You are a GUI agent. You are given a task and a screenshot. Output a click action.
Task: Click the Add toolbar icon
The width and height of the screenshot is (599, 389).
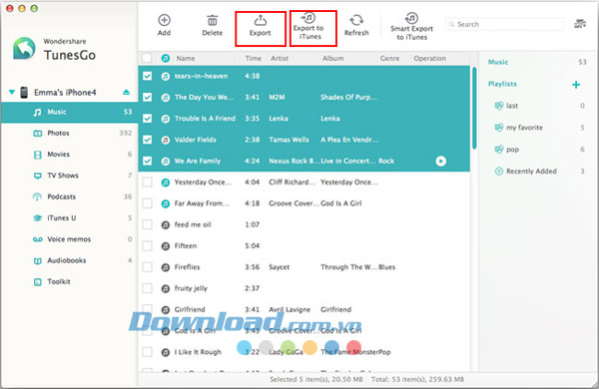(x=165, y=20)
